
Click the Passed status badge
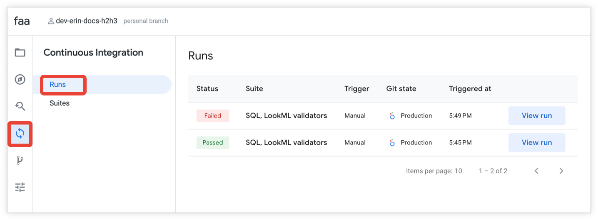pos(212,142)
